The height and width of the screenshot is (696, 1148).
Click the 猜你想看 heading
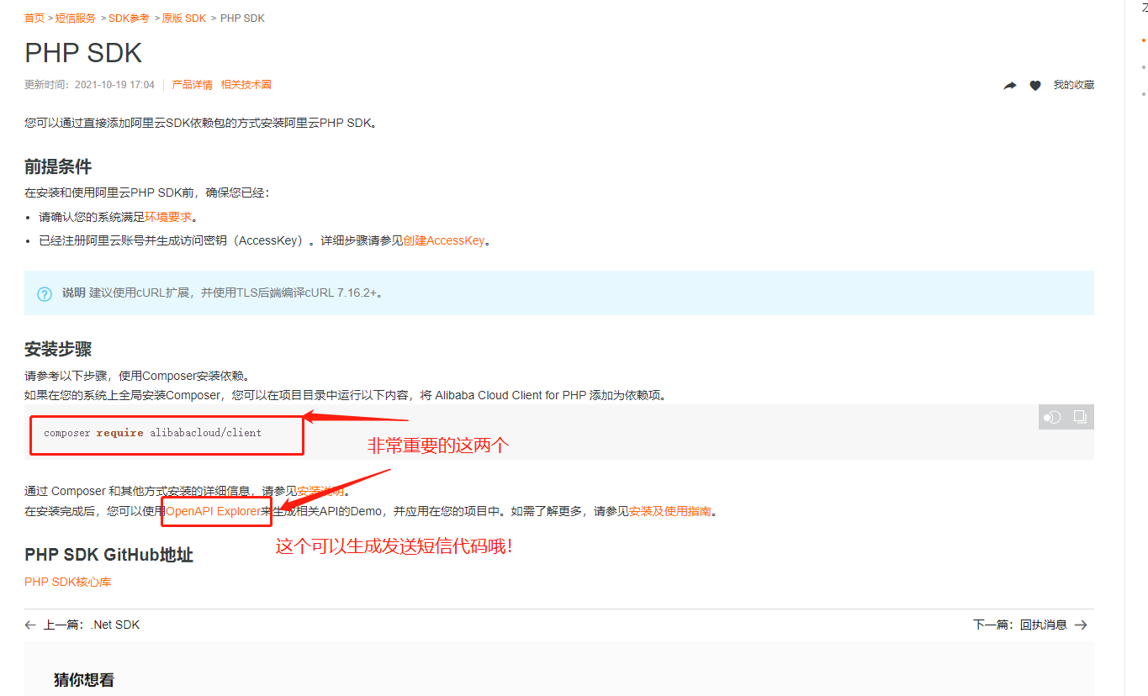84,680
